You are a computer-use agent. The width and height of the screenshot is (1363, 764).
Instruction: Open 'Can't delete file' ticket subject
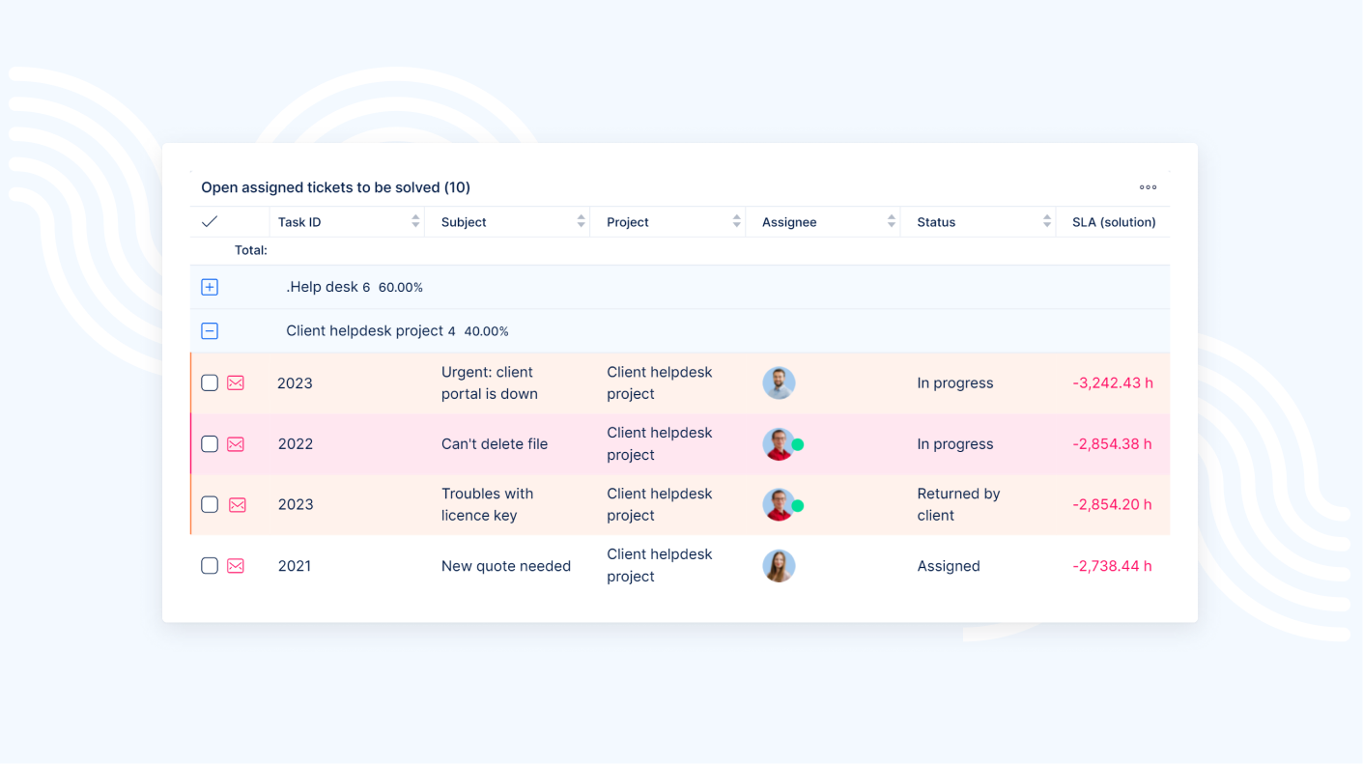click(x=494, y=444)
